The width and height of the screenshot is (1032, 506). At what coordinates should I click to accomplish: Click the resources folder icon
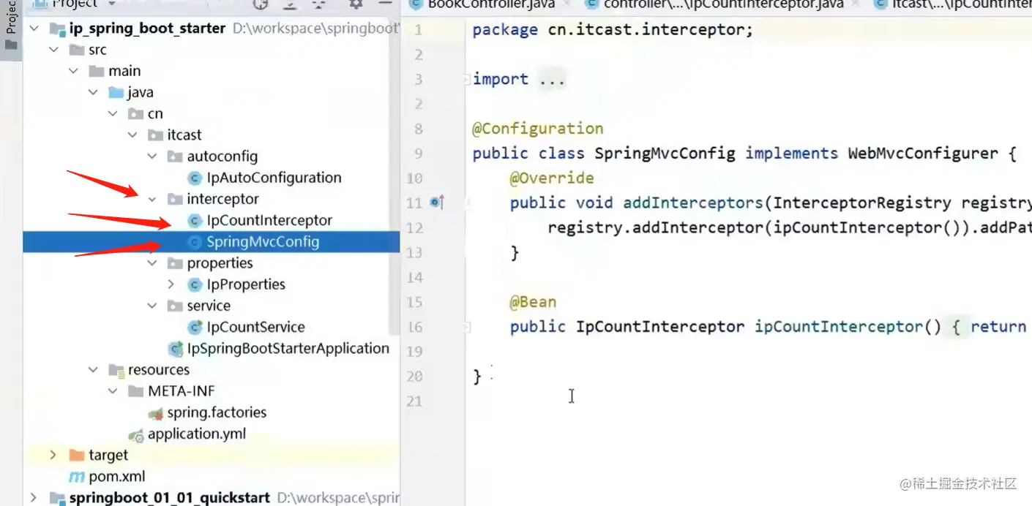(x=116, y=369)
